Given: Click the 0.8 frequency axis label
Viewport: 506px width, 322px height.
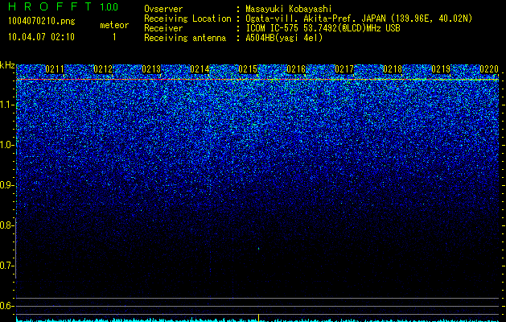Looking at the screenshot, I should pyautogui.click(x=6, y=225).
